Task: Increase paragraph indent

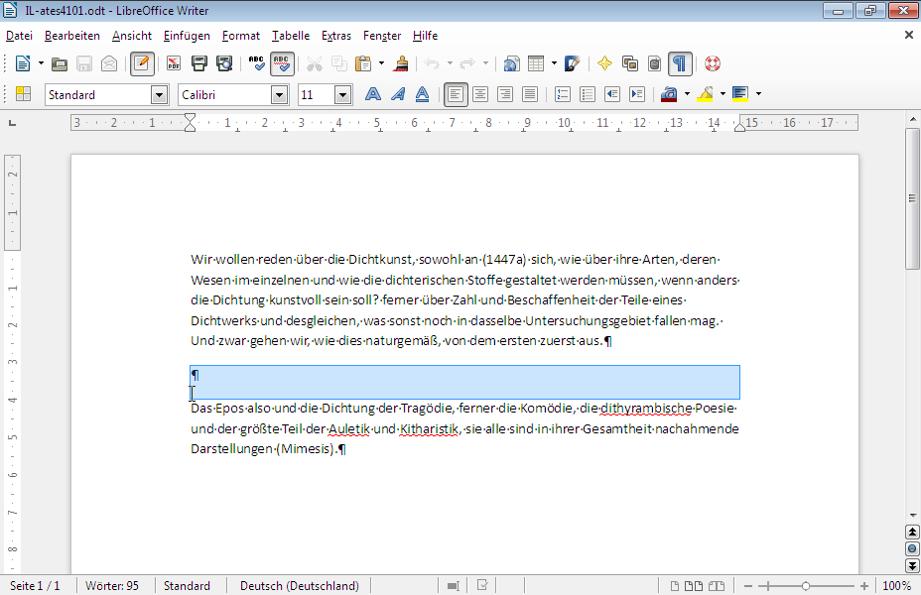Action: click(637, 94)
